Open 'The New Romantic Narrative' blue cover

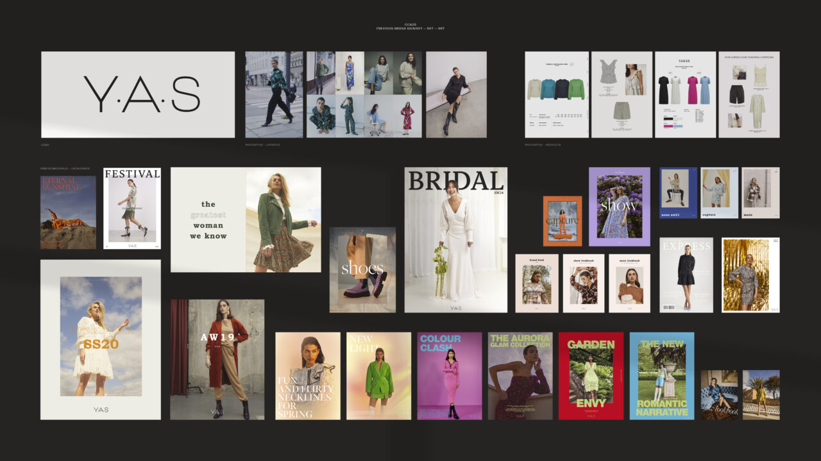pyautogui.click(x=661, y=376)
